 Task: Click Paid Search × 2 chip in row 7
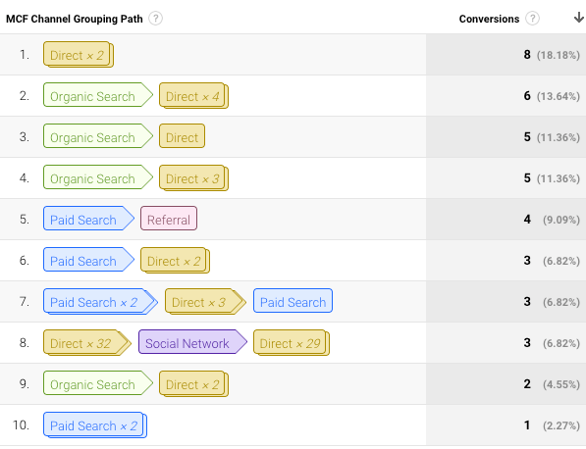pos(100,302)
